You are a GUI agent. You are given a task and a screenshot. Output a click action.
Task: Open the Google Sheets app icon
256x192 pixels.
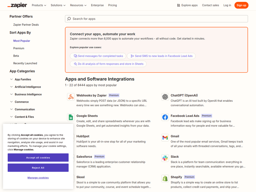(x=71, y=117)
